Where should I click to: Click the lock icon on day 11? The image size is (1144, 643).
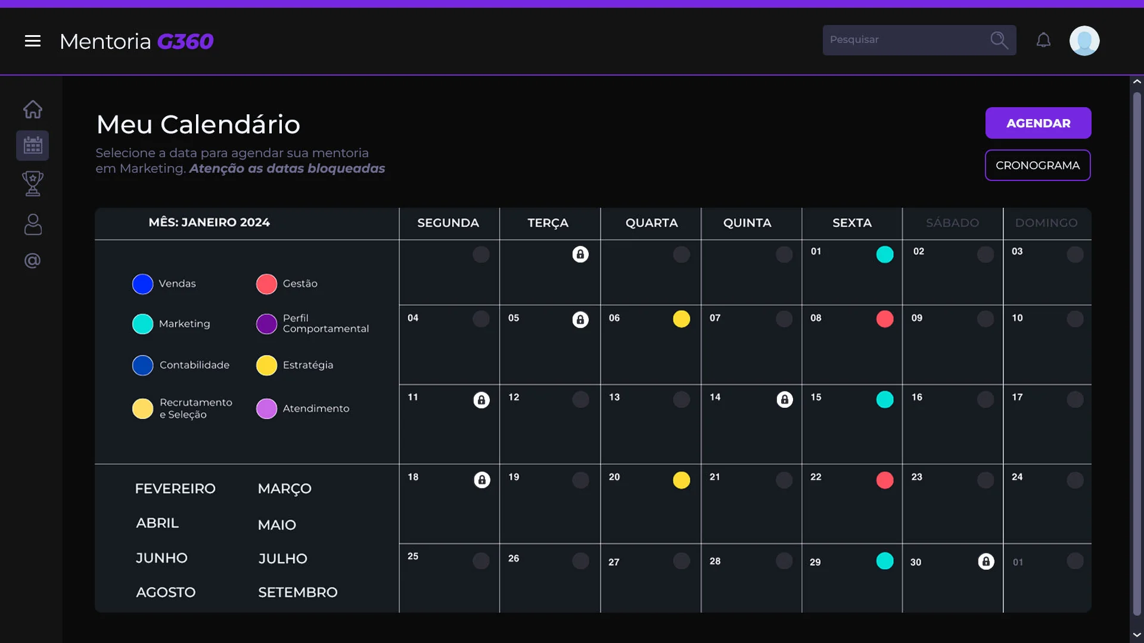[x=481, y=400]
